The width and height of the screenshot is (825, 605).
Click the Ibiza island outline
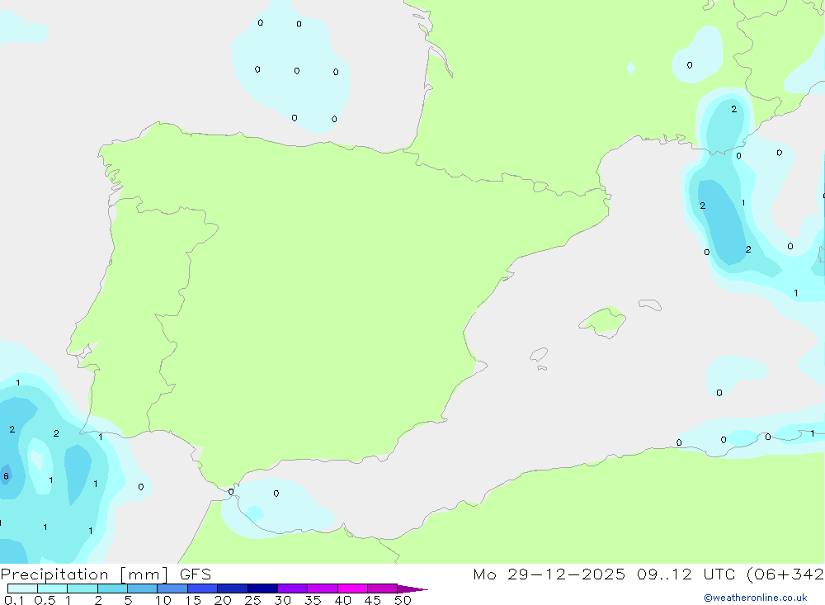(539, 355)
